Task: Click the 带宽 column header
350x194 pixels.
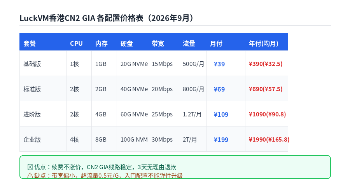Action: tap(158, 43)
